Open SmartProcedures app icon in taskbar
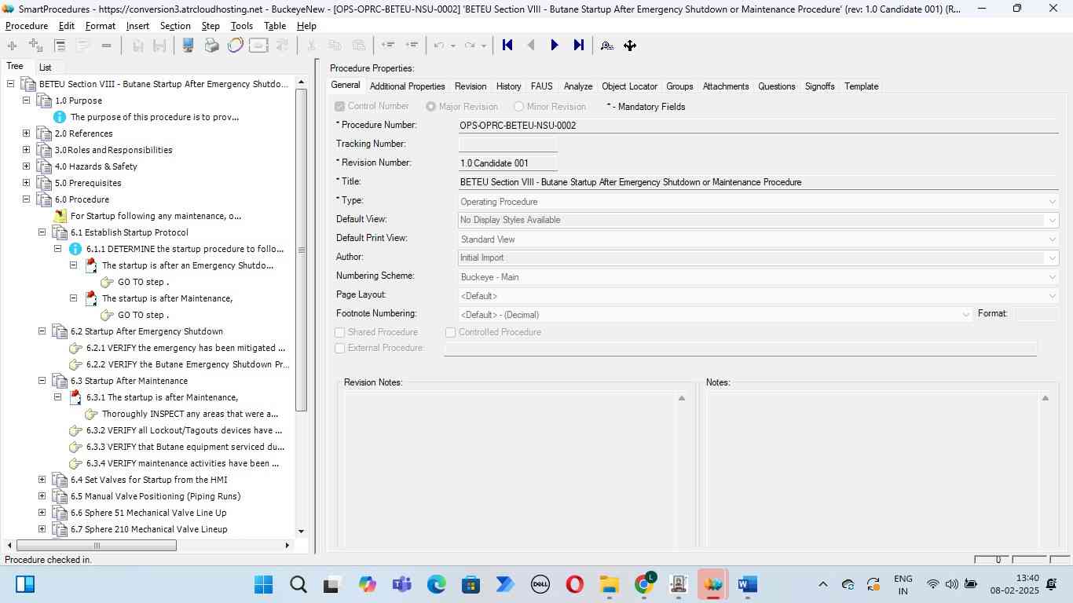Image resolution: width=1073 pixels, height=603 pixels. click(713, 584)
